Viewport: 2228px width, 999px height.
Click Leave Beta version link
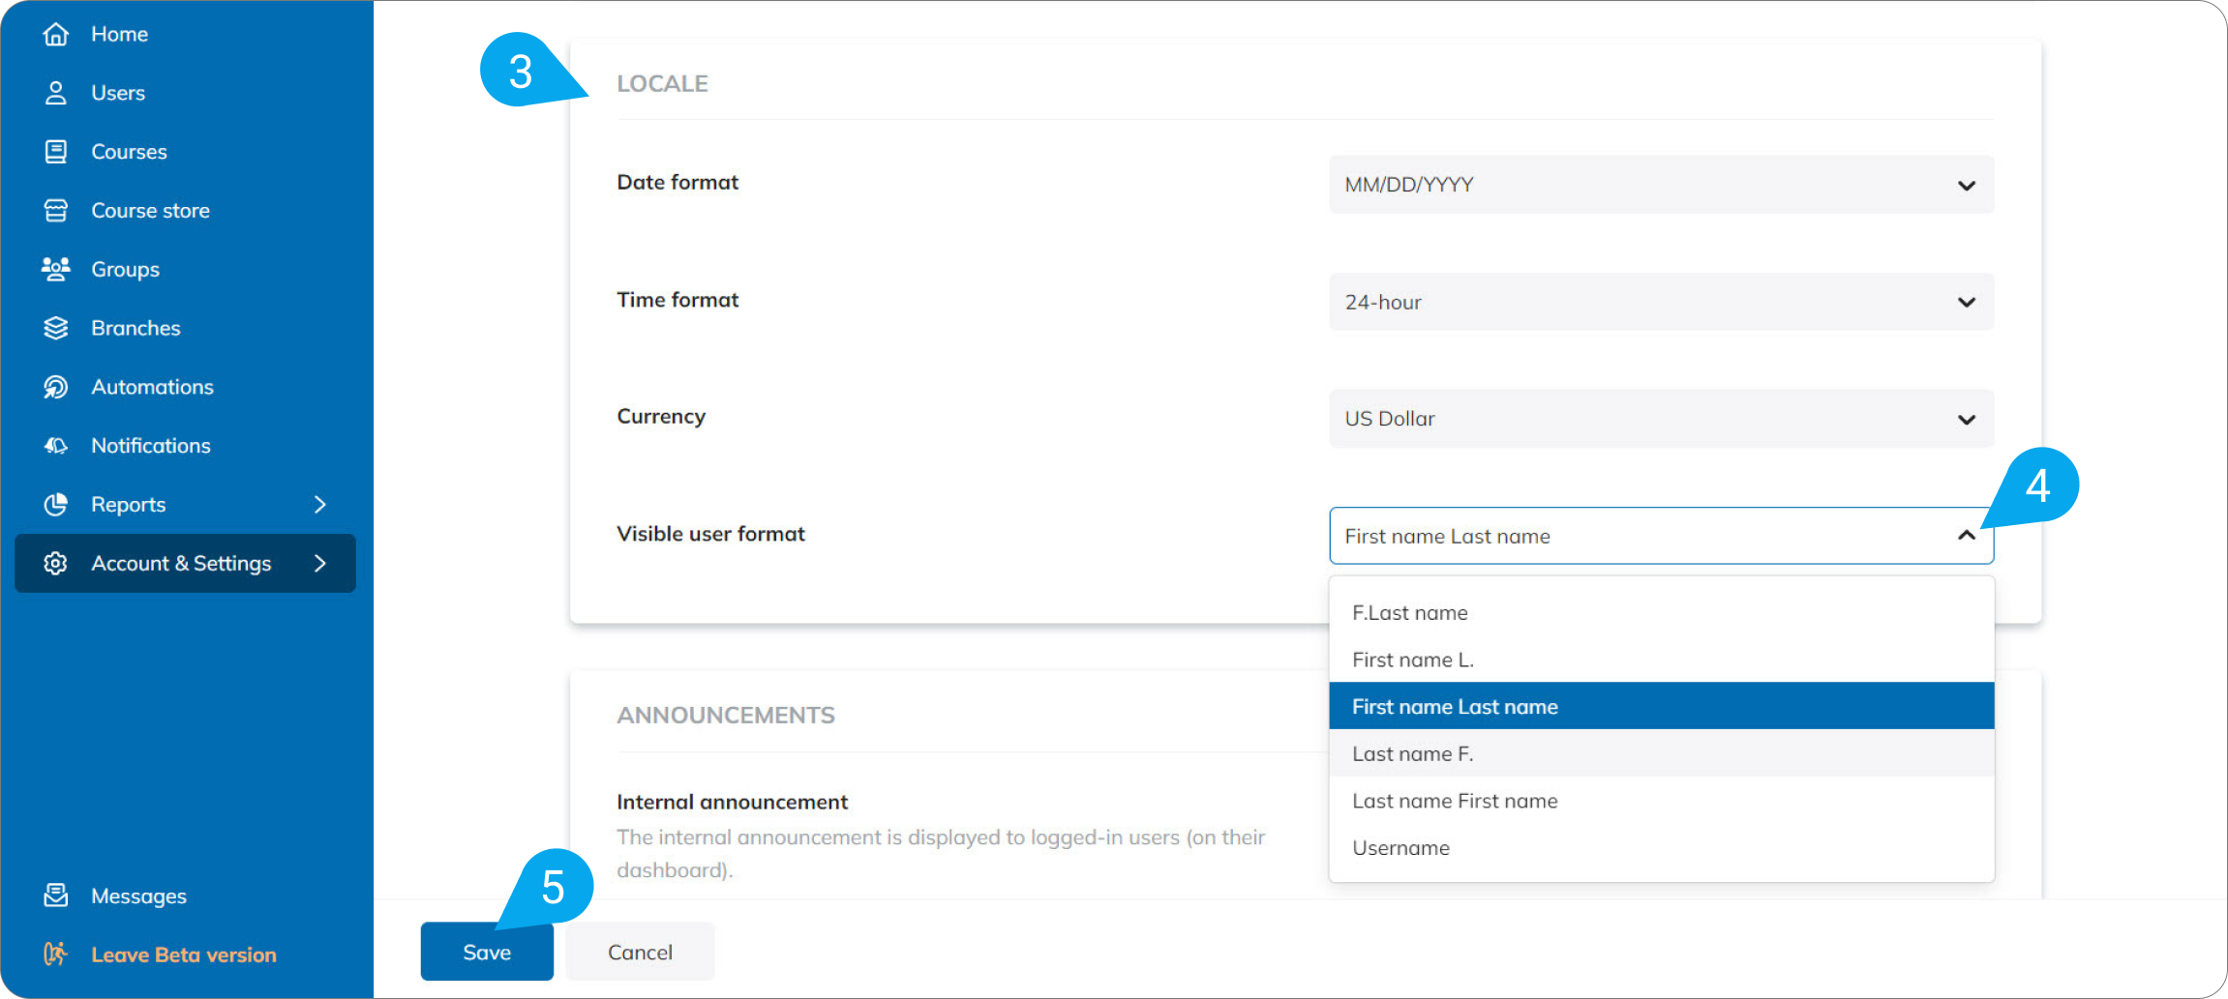pyautogui.click(x=182, y=954)
